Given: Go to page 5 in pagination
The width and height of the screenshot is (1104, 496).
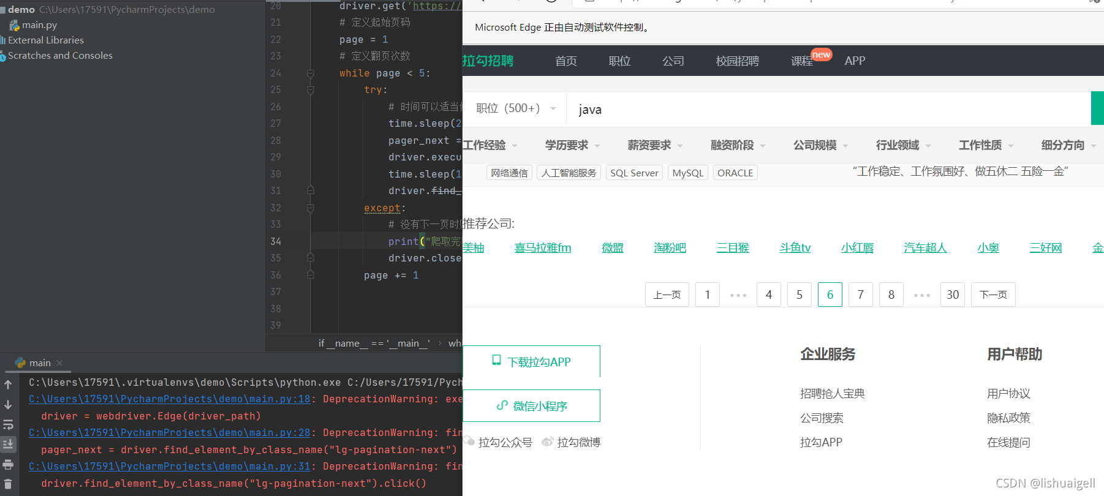Looking at the screenshot, I should (x=800, y=295).
